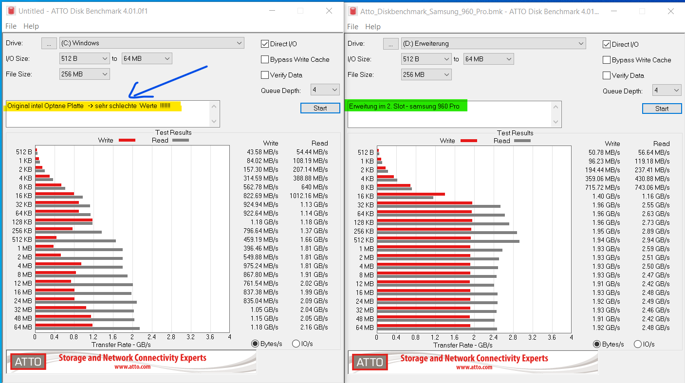Open the 512 B I/O size dropdown in Untitled window

pos(84,58)
